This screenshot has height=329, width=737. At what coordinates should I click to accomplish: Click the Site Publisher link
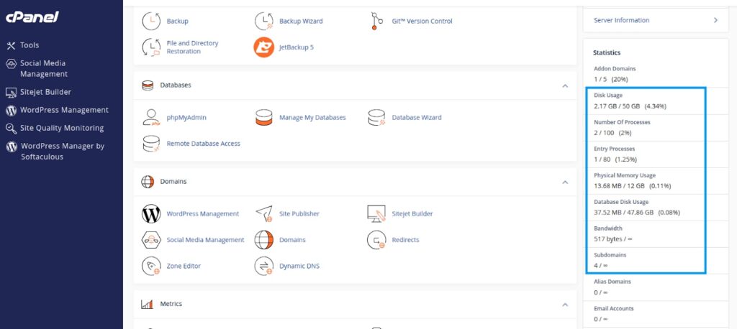[299, 213]
